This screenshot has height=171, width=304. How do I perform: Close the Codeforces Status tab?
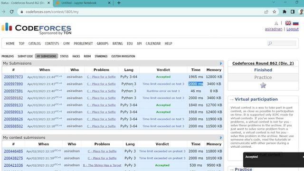click(48, 3)
